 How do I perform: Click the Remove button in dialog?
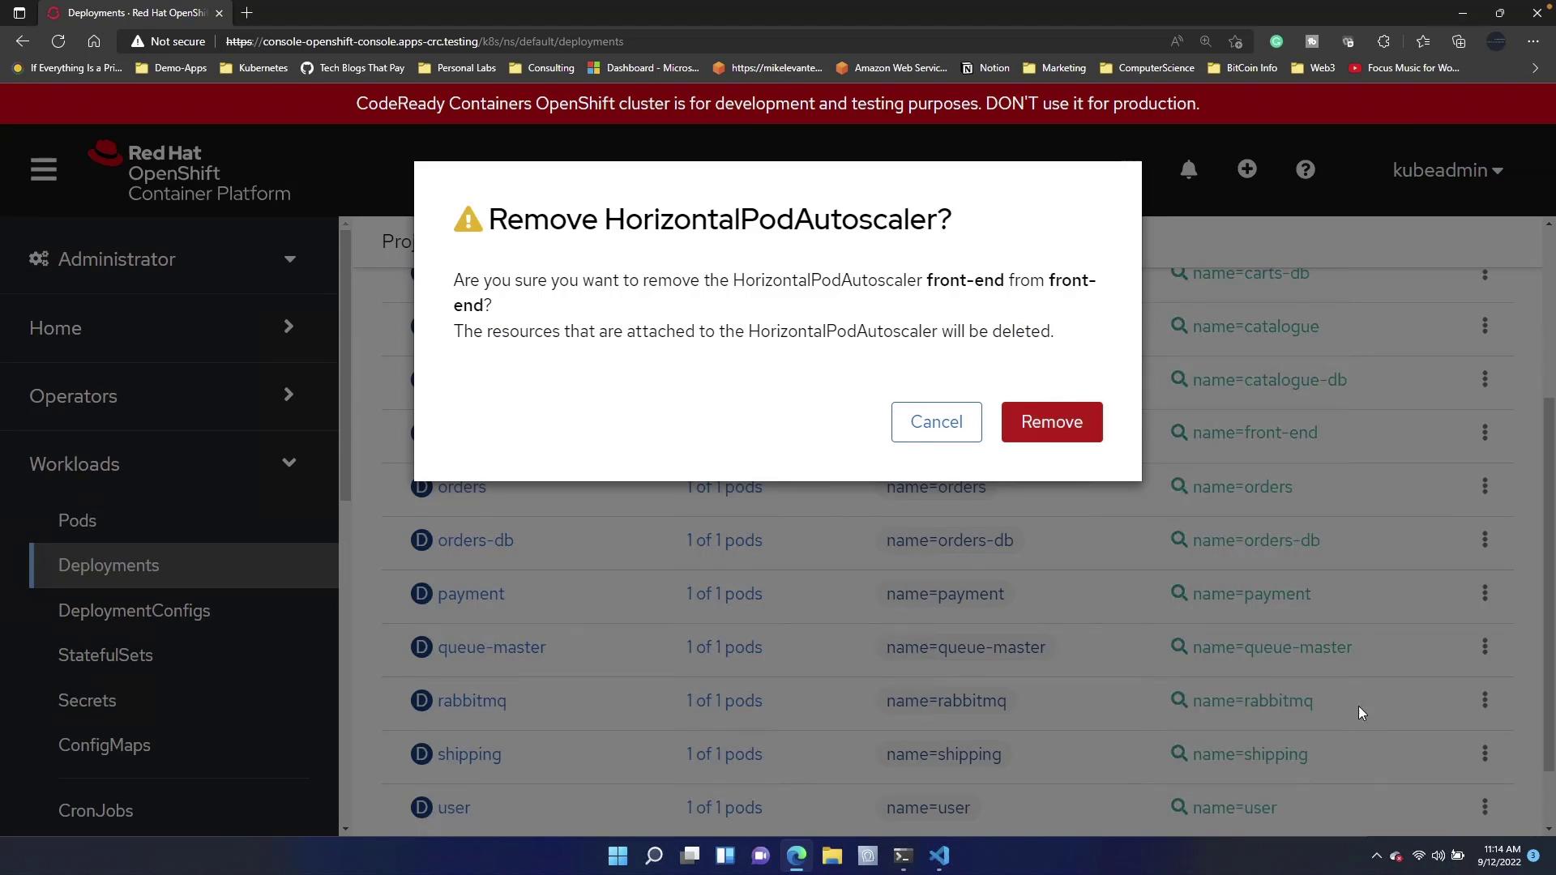pos(1051,422)
